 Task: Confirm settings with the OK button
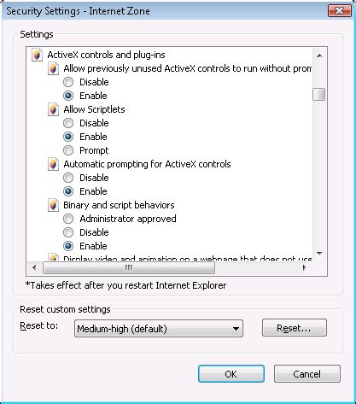click(x=231, y=374)
